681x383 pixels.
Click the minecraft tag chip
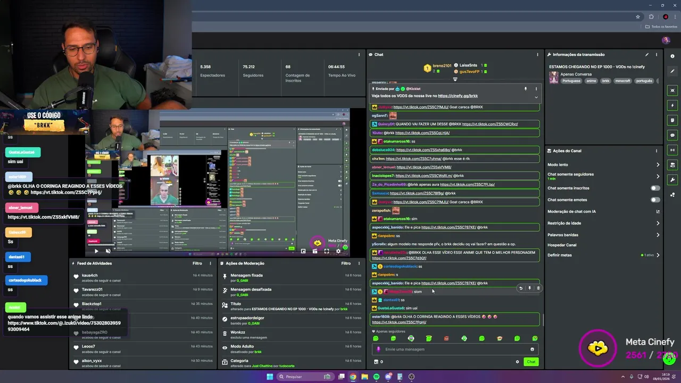point(622,81)
